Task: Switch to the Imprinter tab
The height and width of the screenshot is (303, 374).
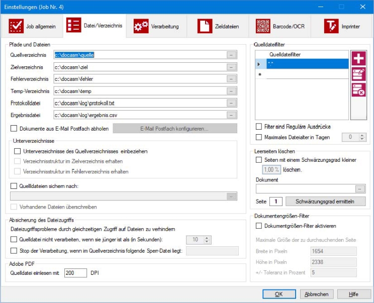Action: (341, 26)
